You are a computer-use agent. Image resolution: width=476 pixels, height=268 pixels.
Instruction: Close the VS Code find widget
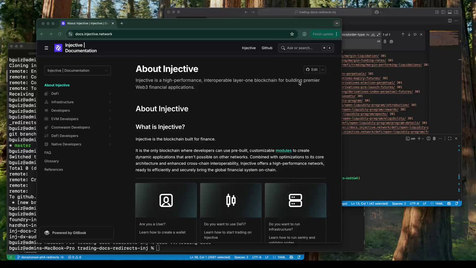click(421, 35)
